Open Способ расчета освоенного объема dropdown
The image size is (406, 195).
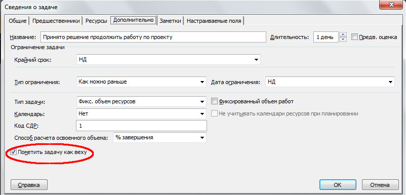[159, 137]
